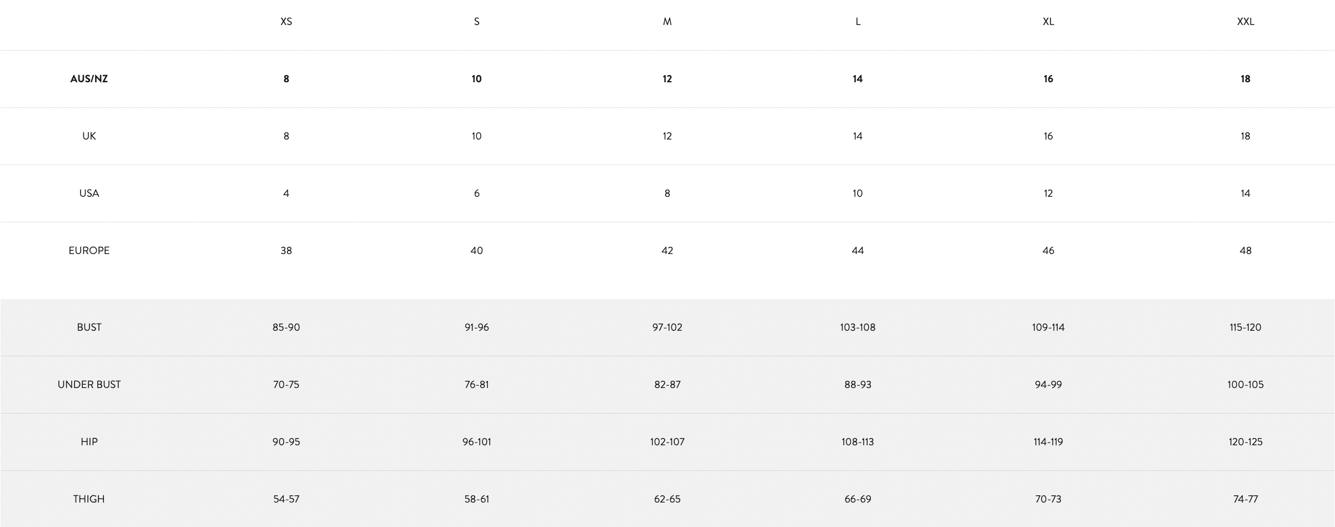Click the M size column header
Viewport: 1335px width, 527px height.
click(x=667, y=22)
